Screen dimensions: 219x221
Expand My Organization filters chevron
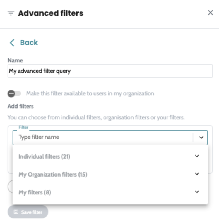(x=197, y=174)
